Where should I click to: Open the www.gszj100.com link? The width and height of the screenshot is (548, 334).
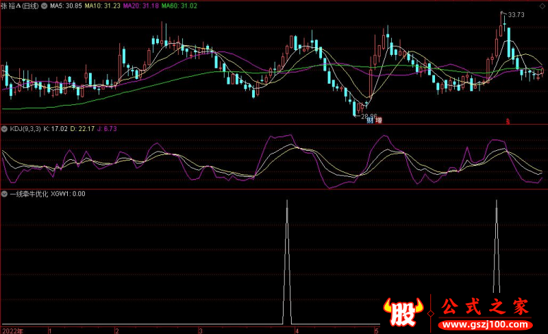pyautogui.click(x=482, y=323)
